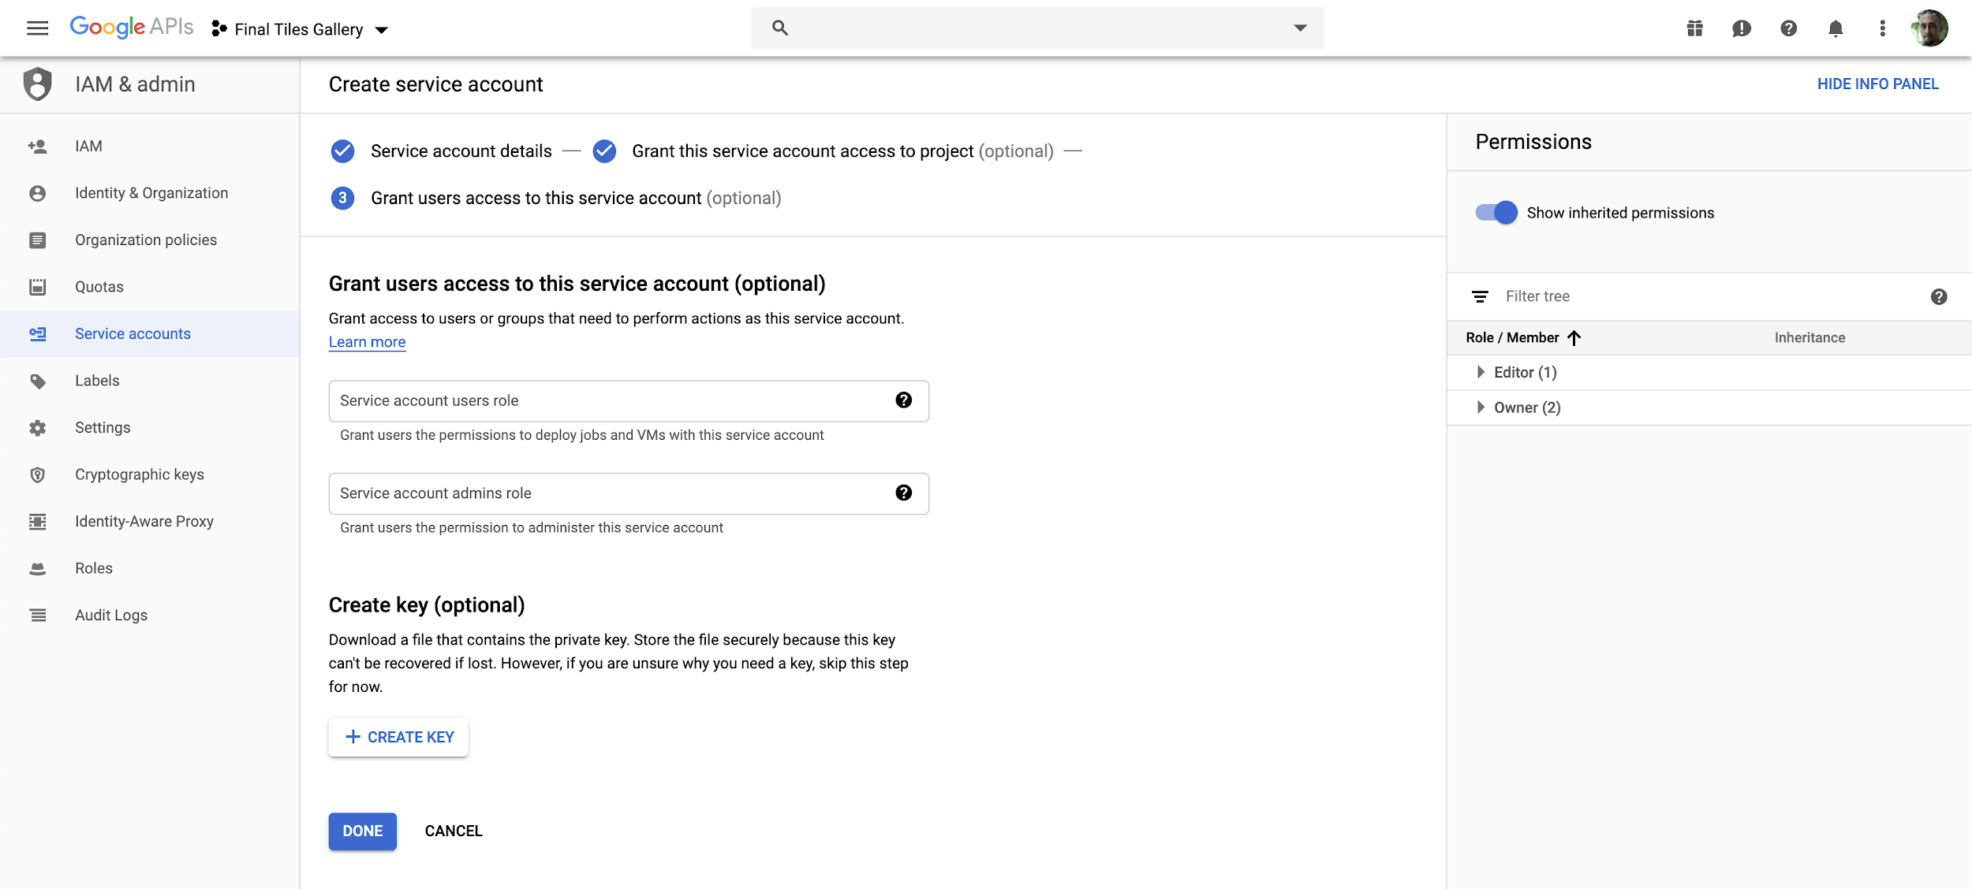Open the search bar dropdown arrow
Screen dimensions: 1972x889
point(1300,28)
